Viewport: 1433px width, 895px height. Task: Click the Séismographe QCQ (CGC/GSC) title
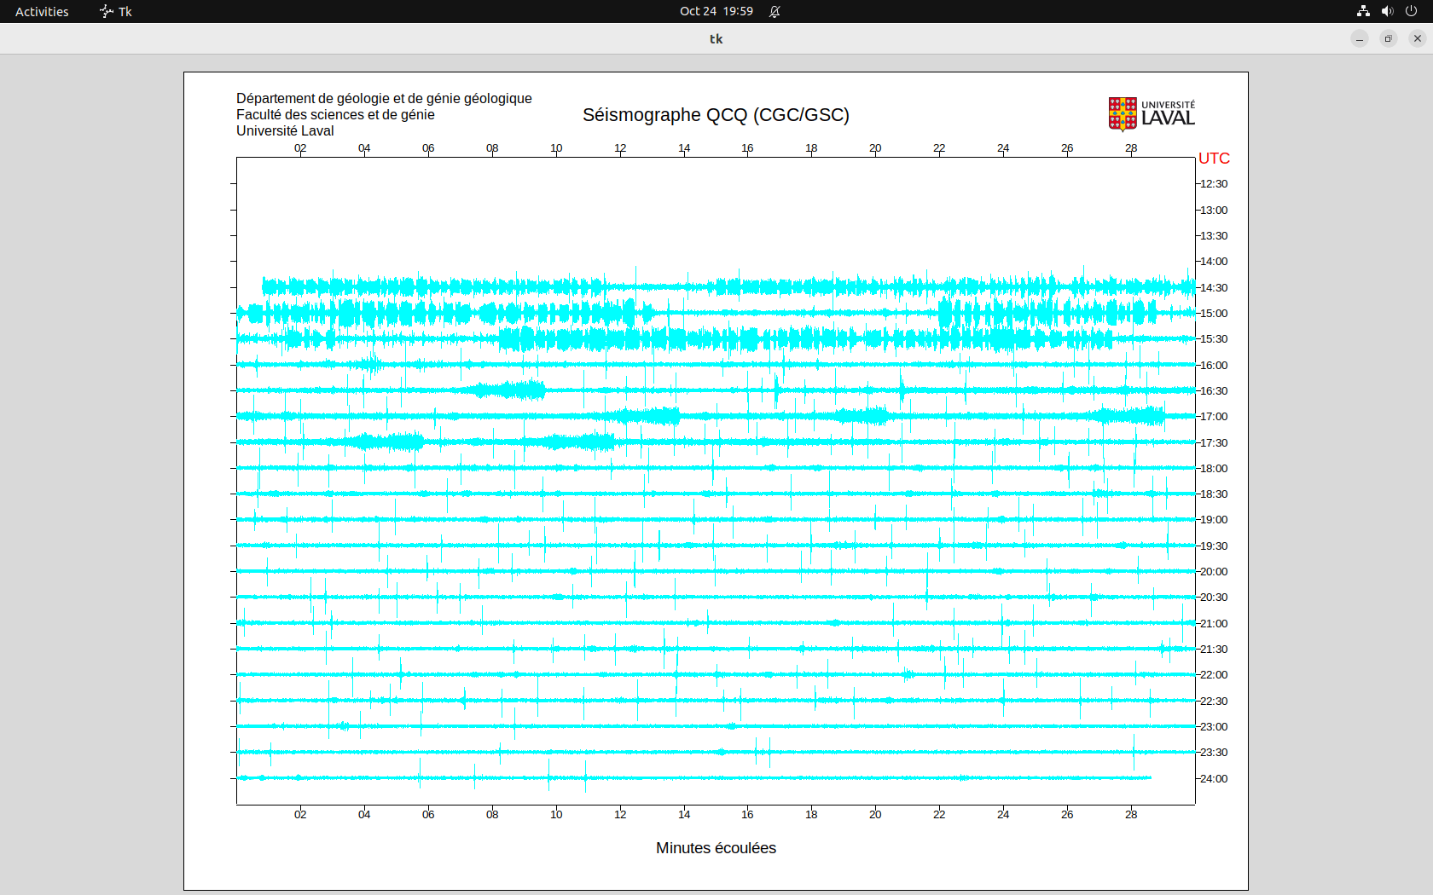(x=716, y=115)
